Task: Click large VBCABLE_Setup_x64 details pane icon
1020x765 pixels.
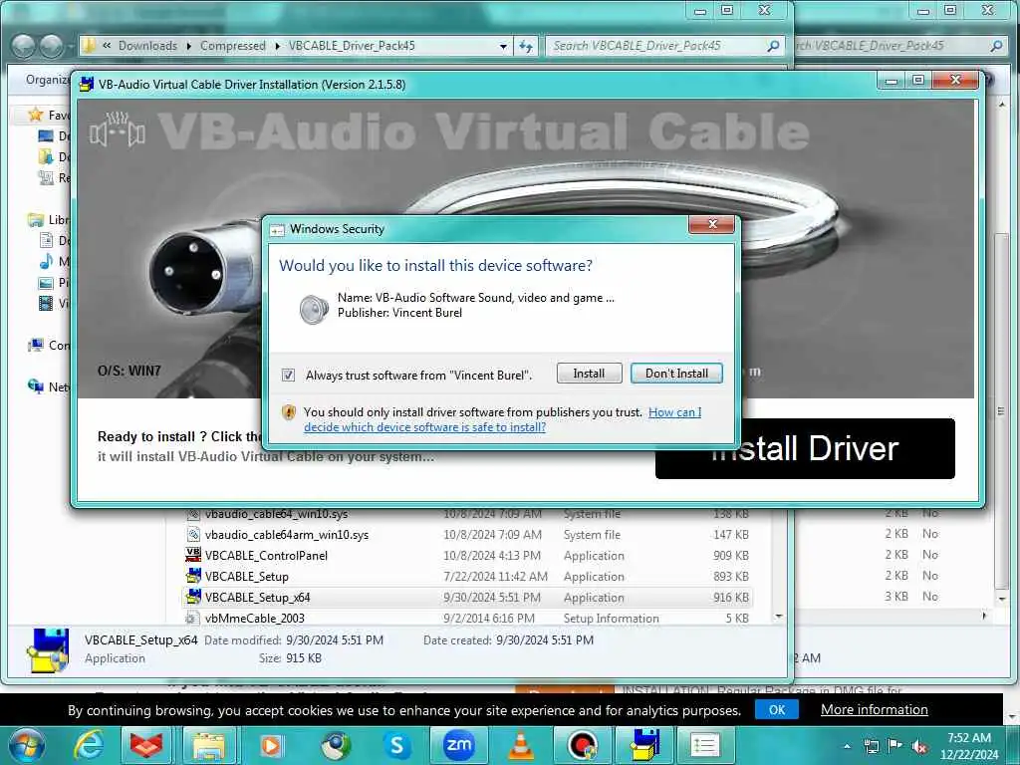Action: 47,649
